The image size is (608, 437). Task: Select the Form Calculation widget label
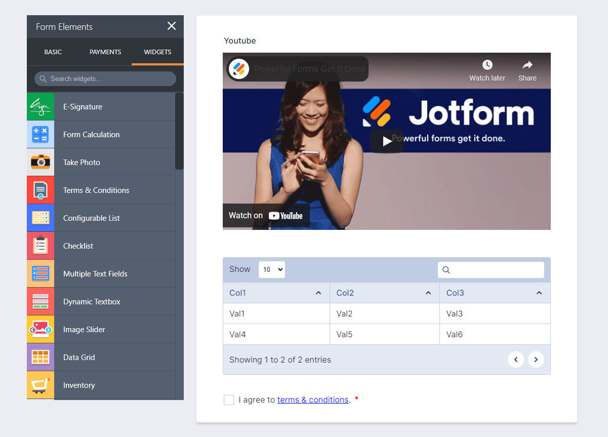[92, 134]
